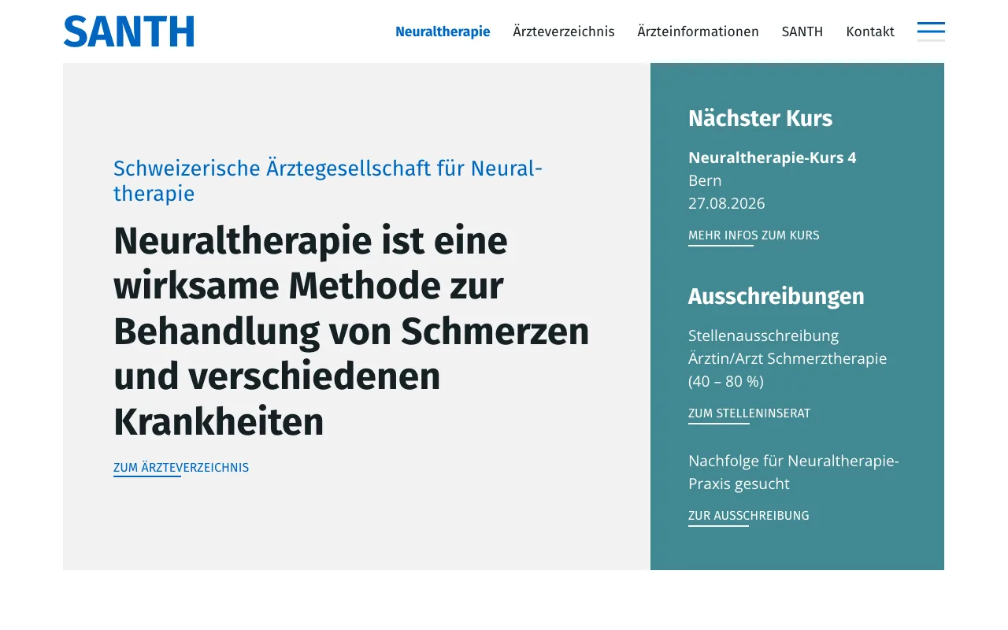
Task: Open the Kontakt page
Action: (x=870, y=31)
